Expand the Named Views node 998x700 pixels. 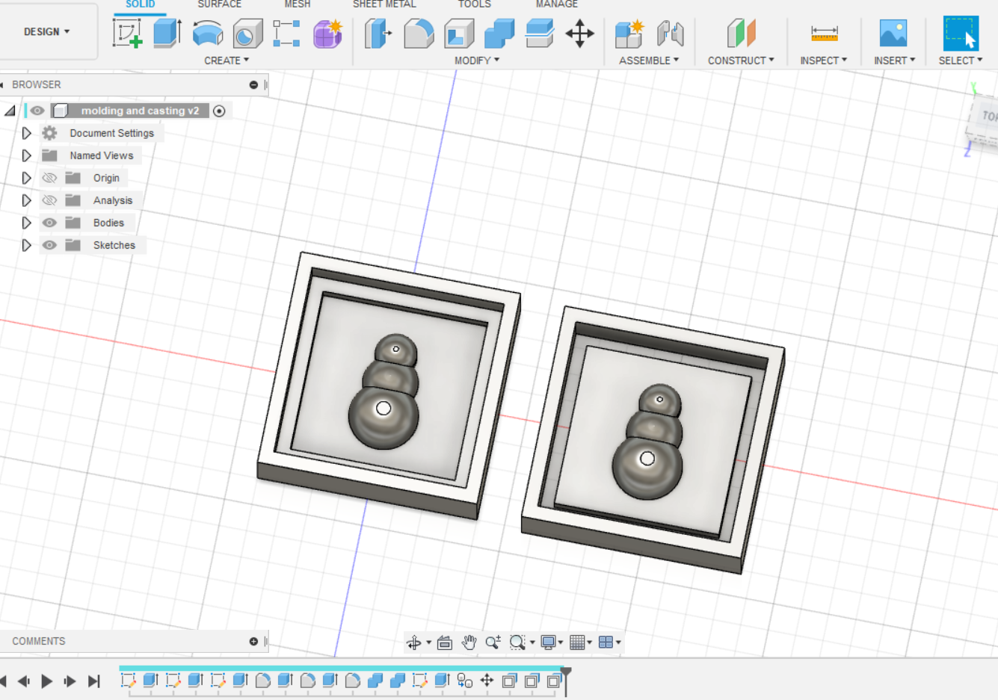(26, 155)
